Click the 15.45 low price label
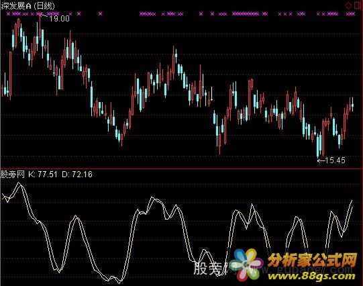Viewport: 363px width, 286px height. [335, 160]
